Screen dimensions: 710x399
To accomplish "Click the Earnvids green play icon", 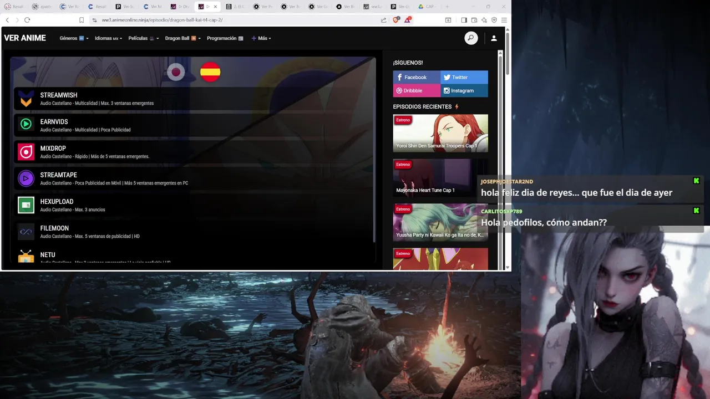I will click(26, 125).
